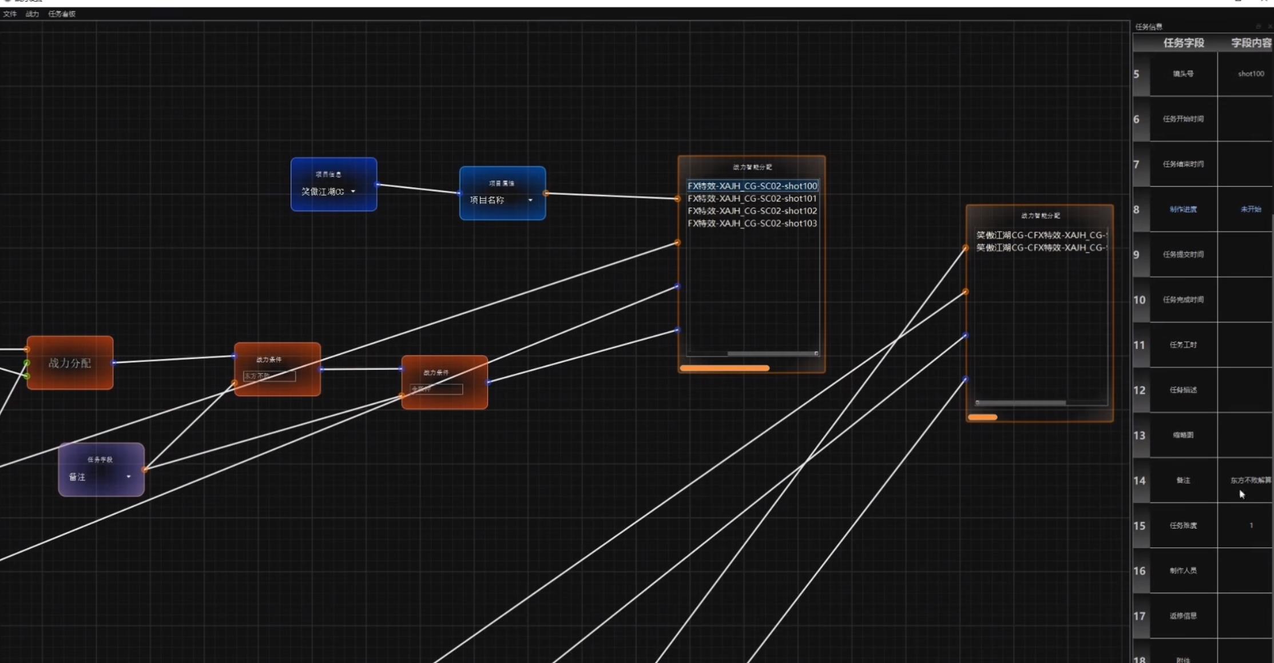Click the horizontal scrollbar in the 笑傲江湖CG-CFX list

[1021, 403]
